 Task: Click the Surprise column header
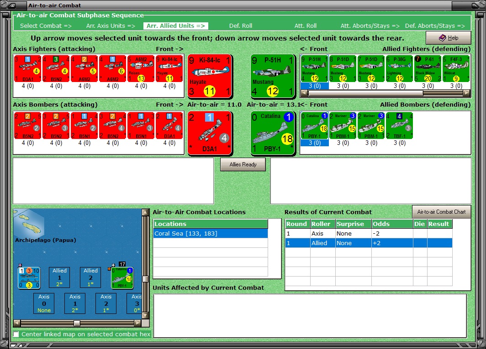click(x=354, y=224)
